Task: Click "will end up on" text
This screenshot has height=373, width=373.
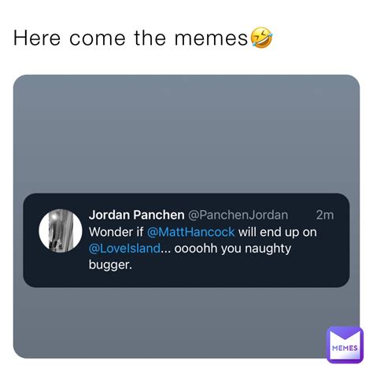Action: (278, 232)
